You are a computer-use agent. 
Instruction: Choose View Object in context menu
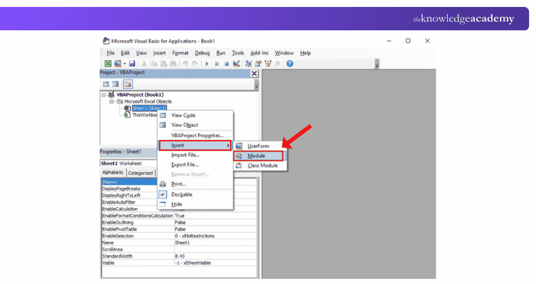tap(195, 125)
